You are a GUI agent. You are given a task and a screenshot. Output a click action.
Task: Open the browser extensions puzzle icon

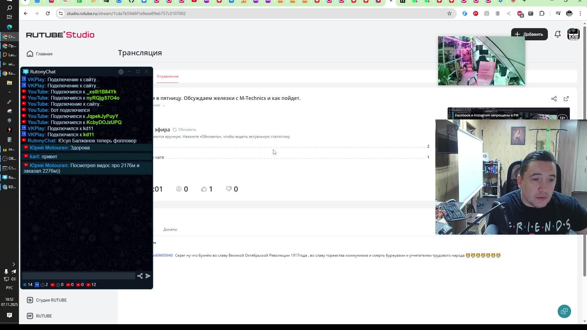click(542, 13)
